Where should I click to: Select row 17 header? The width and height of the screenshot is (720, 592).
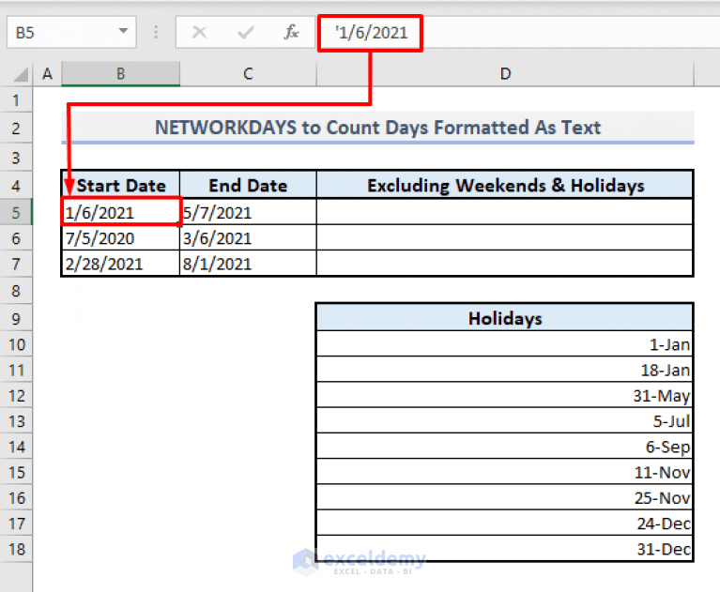click(x=16, y=524)
